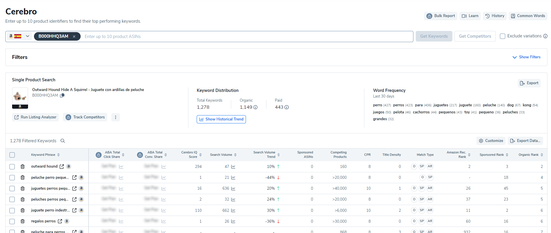
Task: Click the 'perro' word frequency tag
Action: 382,105
